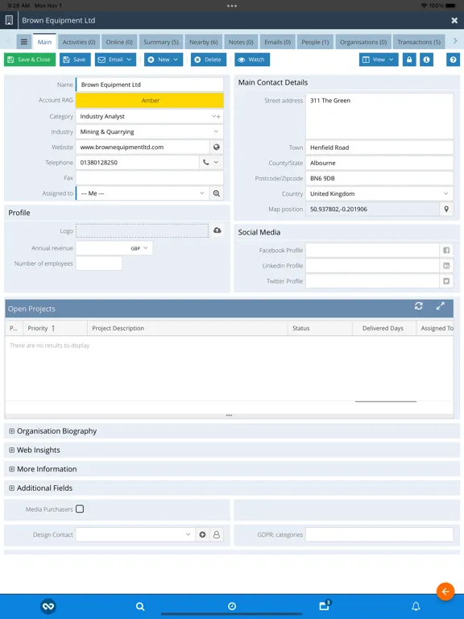Upload a logo with the cloud icon
Image resolution: width=464 pixels, height=619 pixels.
coord(217,231)
